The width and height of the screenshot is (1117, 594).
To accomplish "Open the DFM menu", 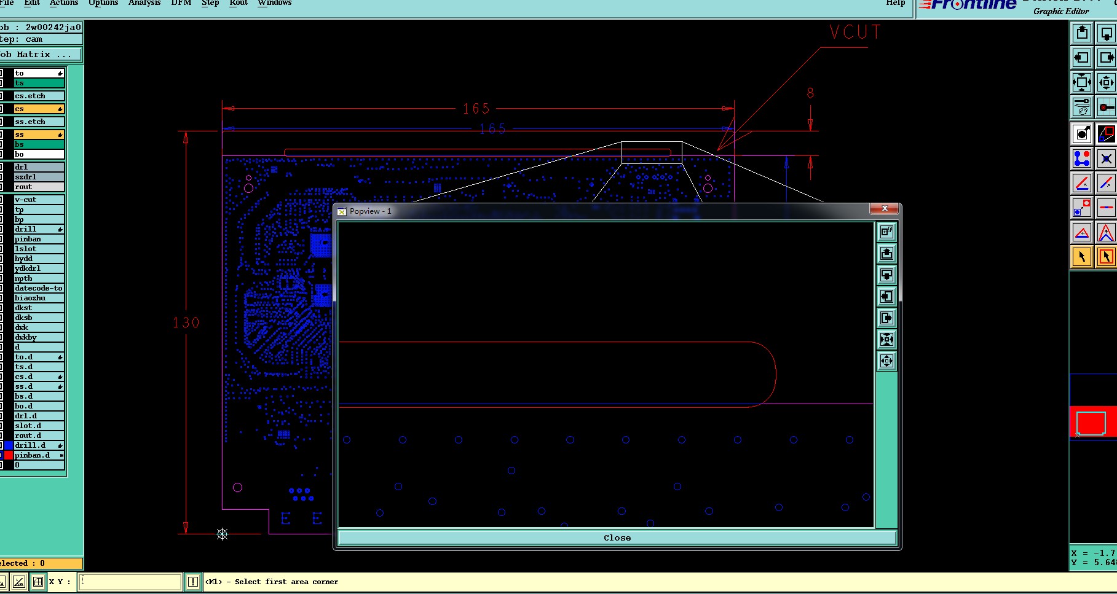I will (181, 3).
